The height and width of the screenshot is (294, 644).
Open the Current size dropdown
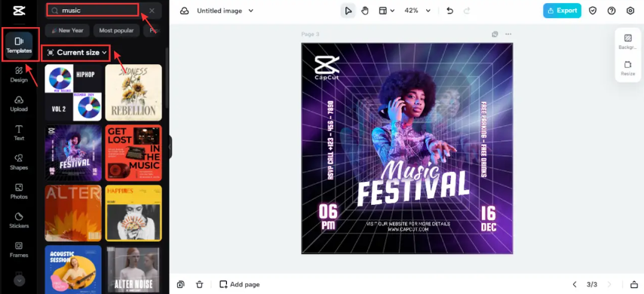coord(76,53)
